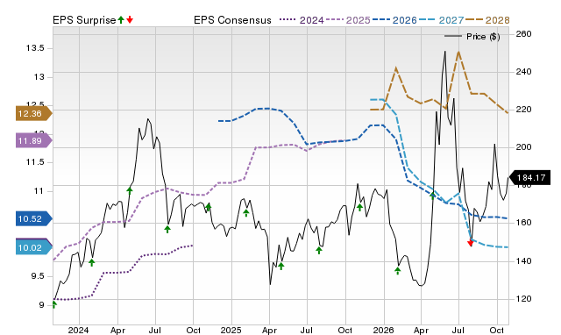The height and width of the screenshot is (335, 561).
Task: Click the Price ($) legend entry
Action: (x=472, y=37)
